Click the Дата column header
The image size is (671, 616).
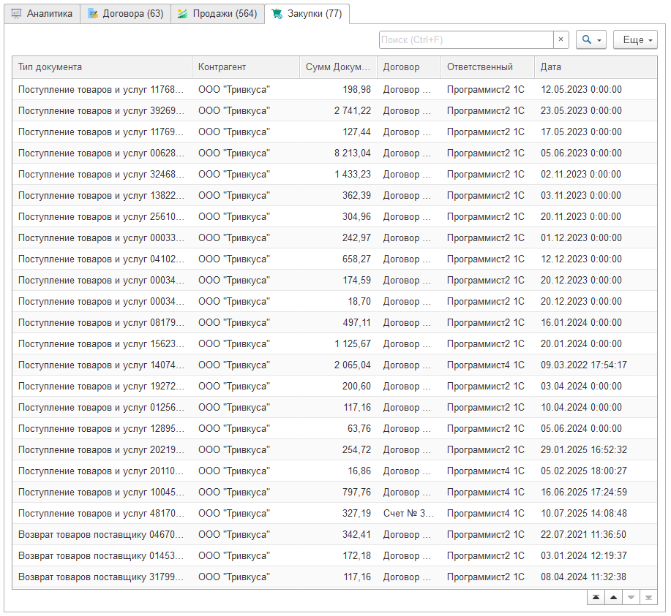(596, 67)
